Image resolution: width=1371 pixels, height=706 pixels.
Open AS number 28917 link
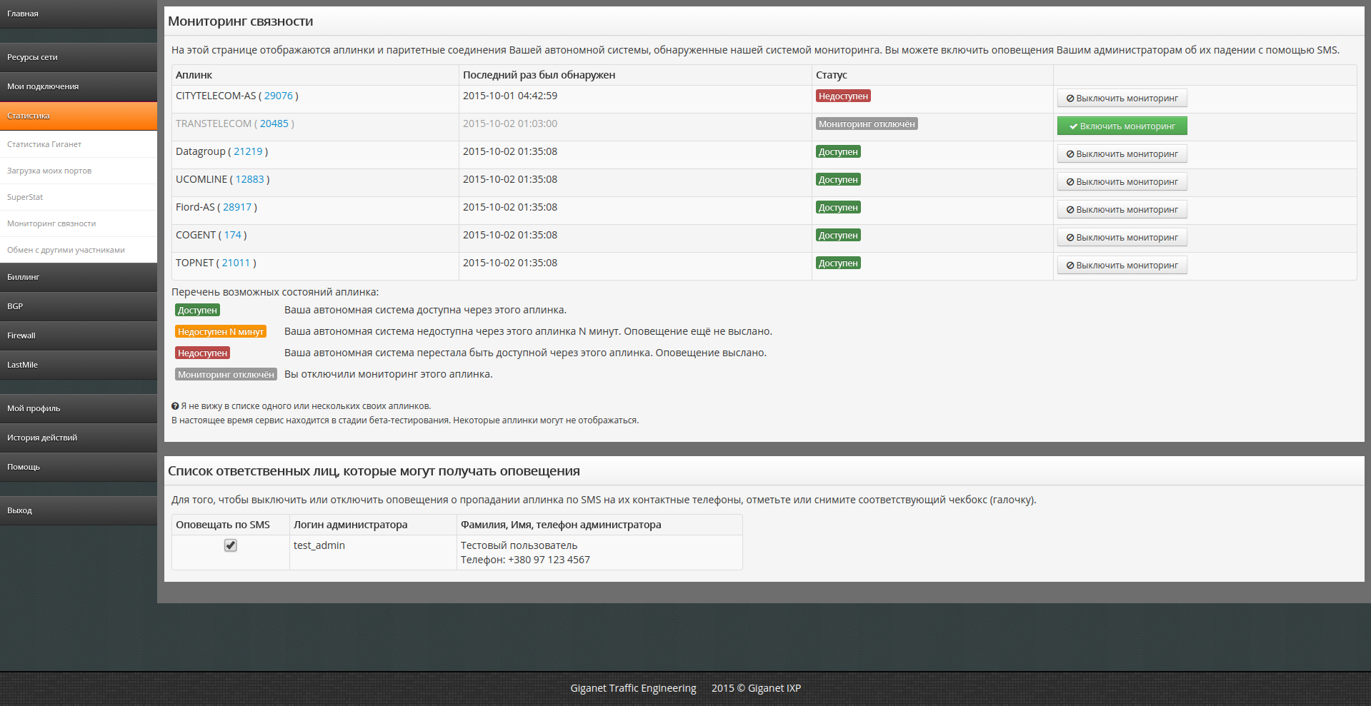point(237,207)
